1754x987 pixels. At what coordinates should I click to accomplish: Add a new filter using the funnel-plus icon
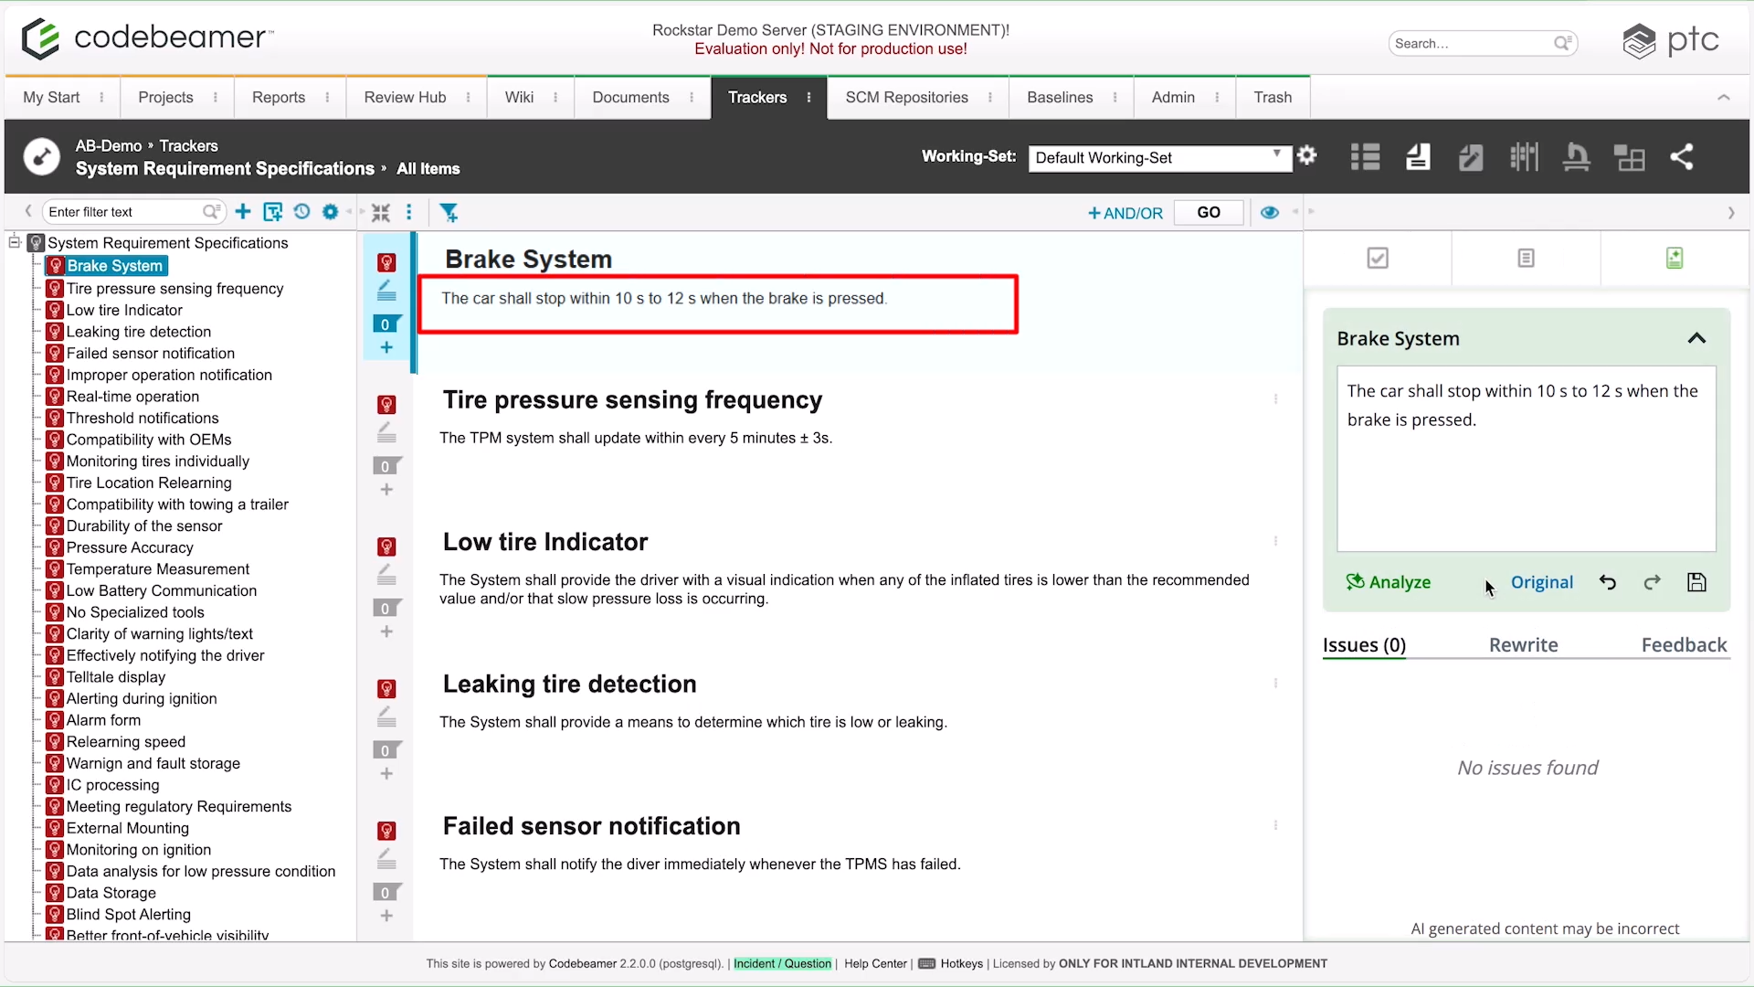coord(449,212)
